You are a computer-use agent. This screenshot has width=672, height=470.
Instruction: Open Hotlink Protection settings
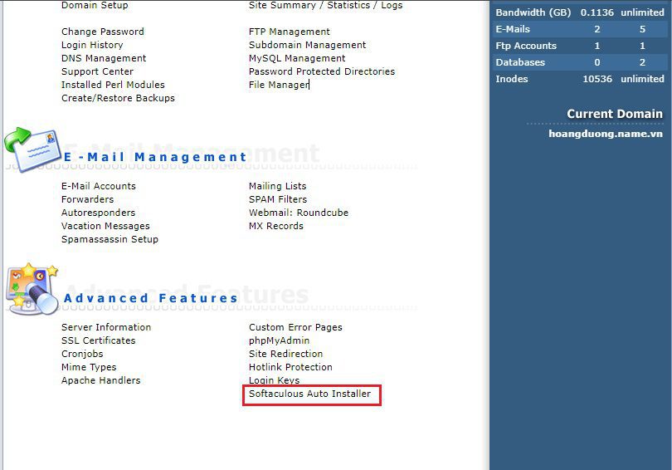click(290, 367)
